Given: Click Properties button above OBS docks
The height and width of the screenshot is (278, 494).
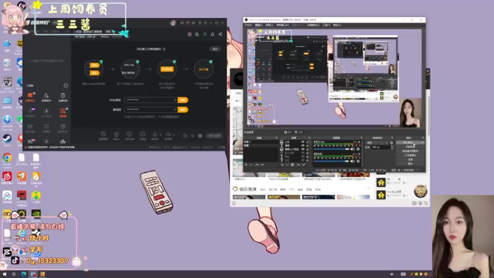Looking at the screenshot, I should 288,132.
